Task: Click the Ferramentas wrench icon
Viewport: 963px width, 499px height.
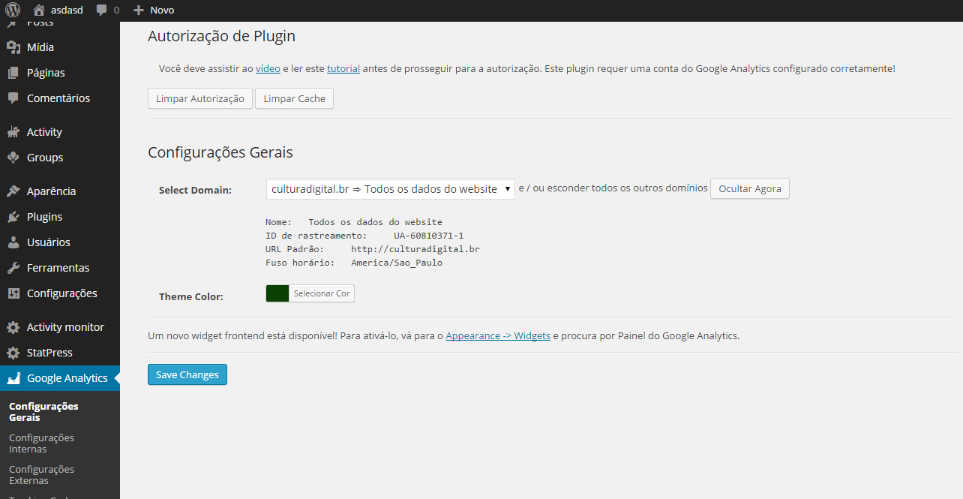Action: click(x=13, y=268)
